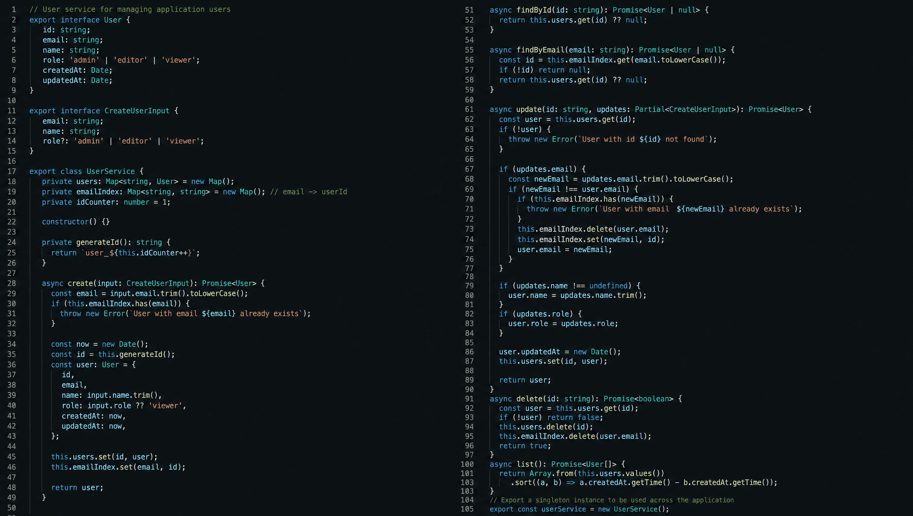Click "createdAt: Date;" on line 7
Viewport: 913px width, 516px height.
pos(77,70)
